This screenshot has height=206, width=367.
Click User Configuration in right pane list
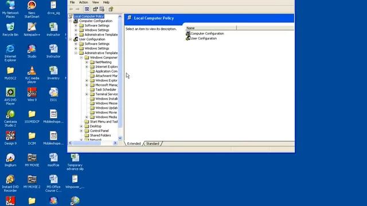point(201,38)
